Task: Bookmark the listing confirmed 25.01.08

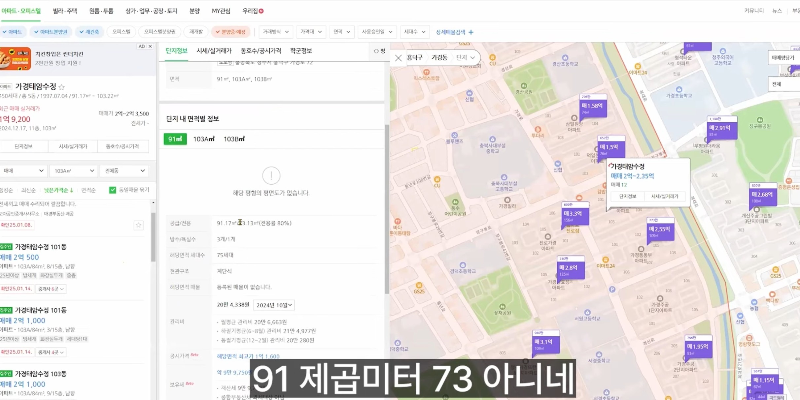Action: coord(138,225)
